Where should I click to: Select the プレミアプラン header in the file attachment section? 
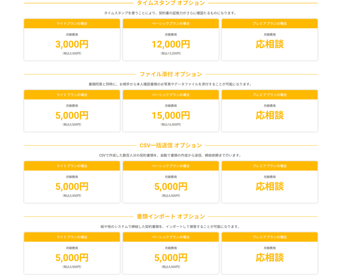[x=270, y=95]
